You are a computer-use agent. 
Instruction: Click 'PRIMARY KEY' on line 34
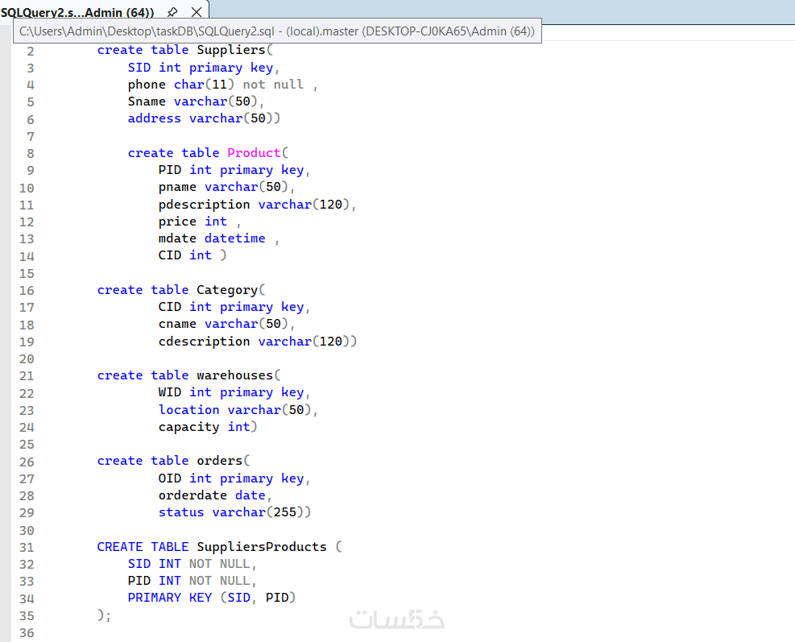click(x=169, y=598)
